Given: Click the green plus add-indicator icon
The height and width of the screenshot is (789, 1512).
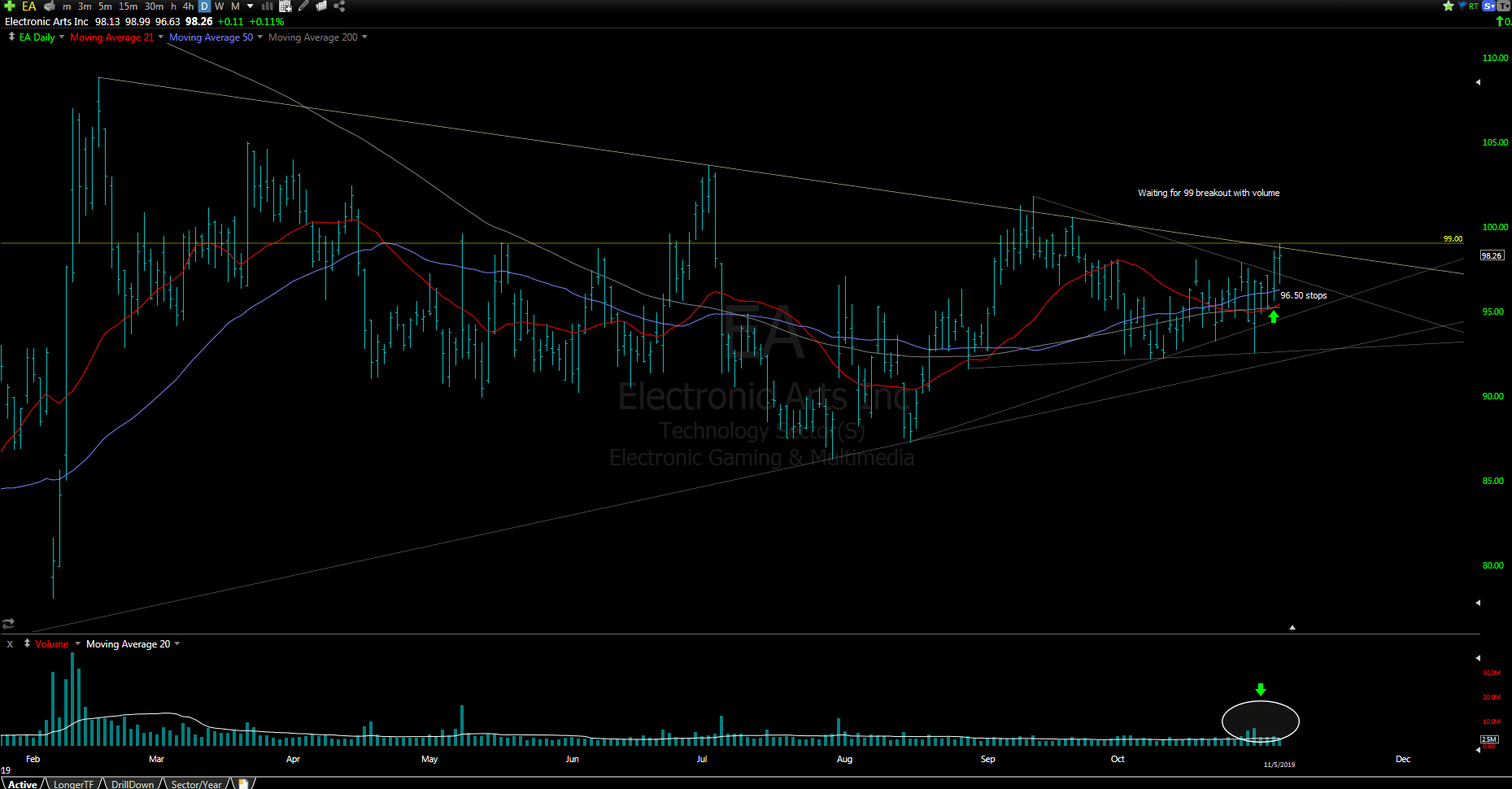Looking at the screenshot, I should (10, 6).
